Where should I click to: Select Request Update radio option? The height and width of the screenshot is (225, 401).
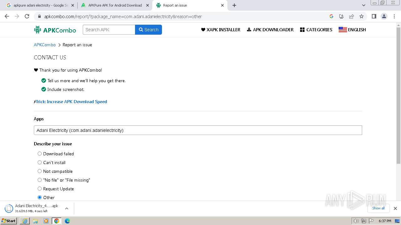(x=39, y=189)
